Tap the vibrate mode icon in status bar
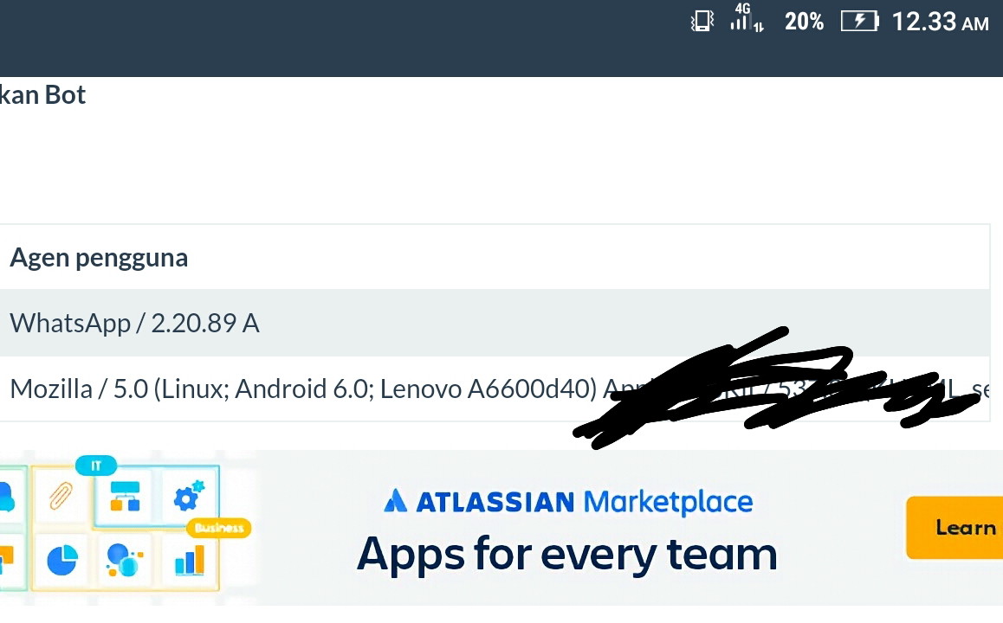The width and height of the screenshot is (1003, 623). [702, 22]
